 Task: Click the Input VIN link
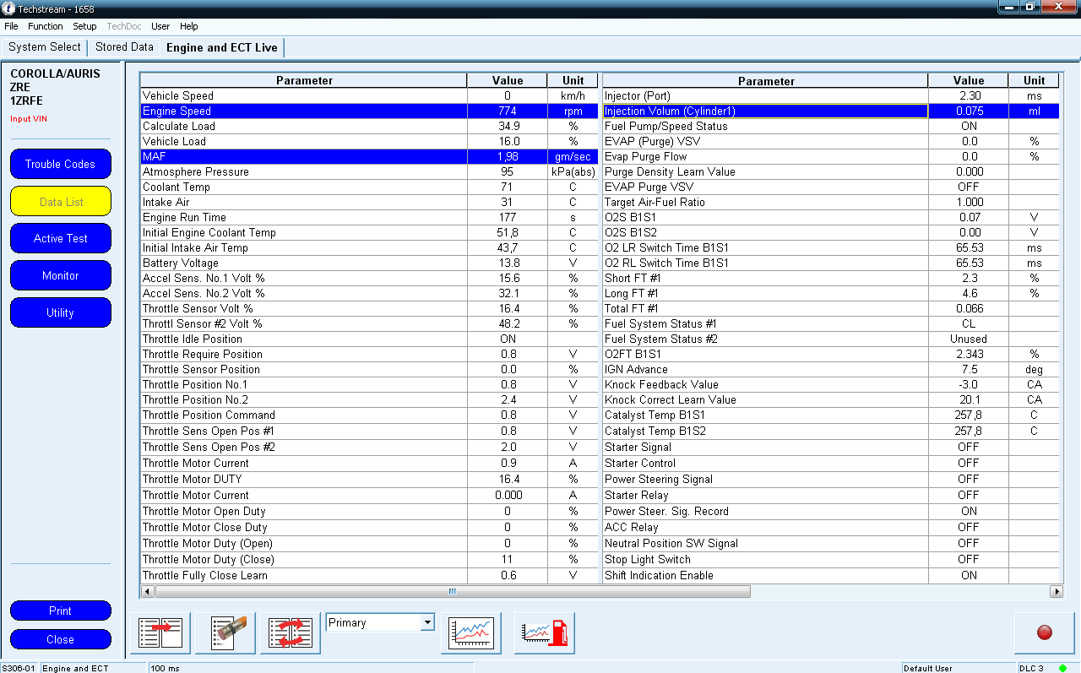pyautogui.click(x=29, y=119)
